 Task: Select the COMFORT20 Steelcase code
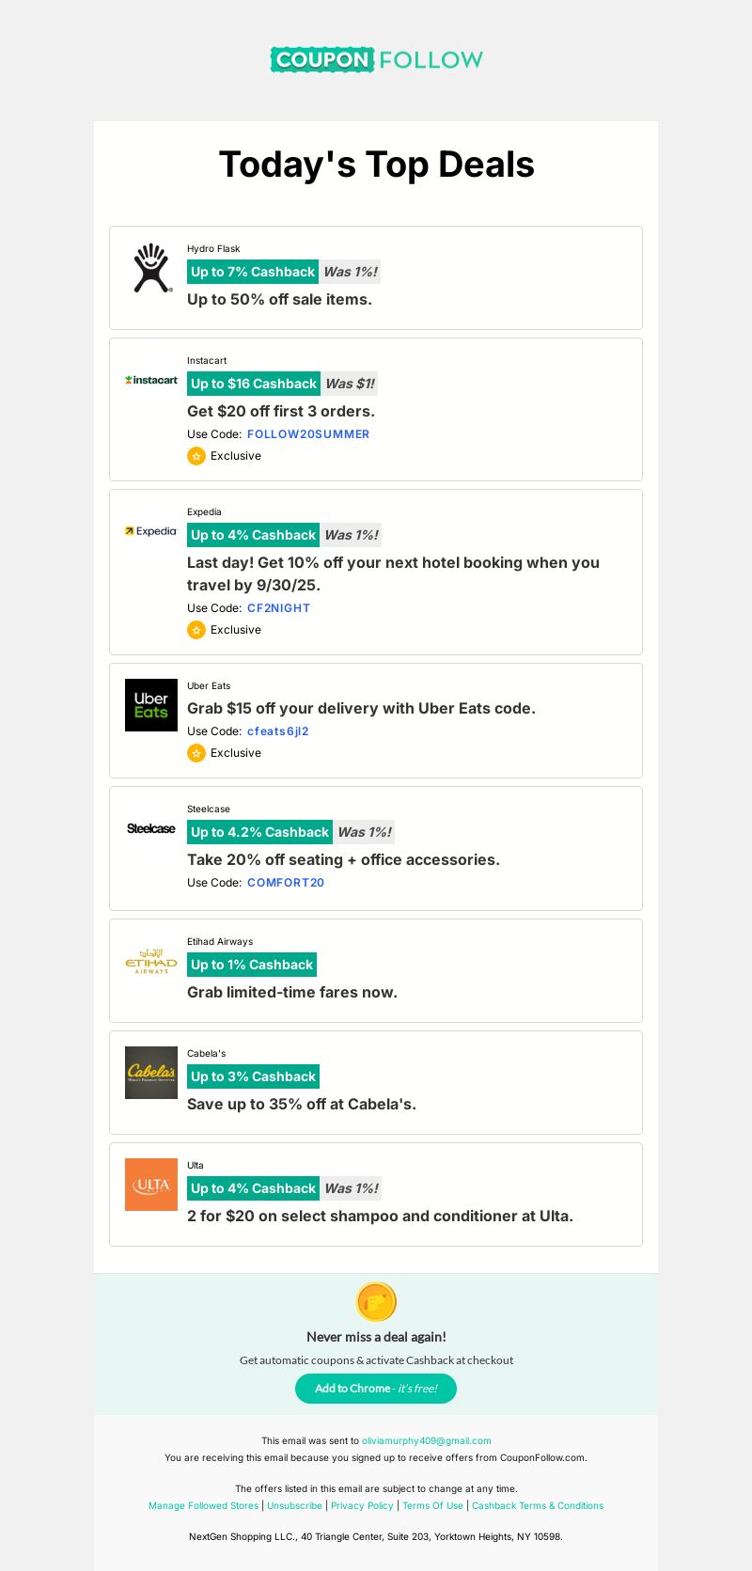click(286, 883)
